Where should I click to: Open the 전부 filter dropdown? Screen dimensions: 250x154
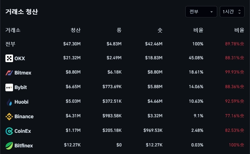click(x=201, y=12)
